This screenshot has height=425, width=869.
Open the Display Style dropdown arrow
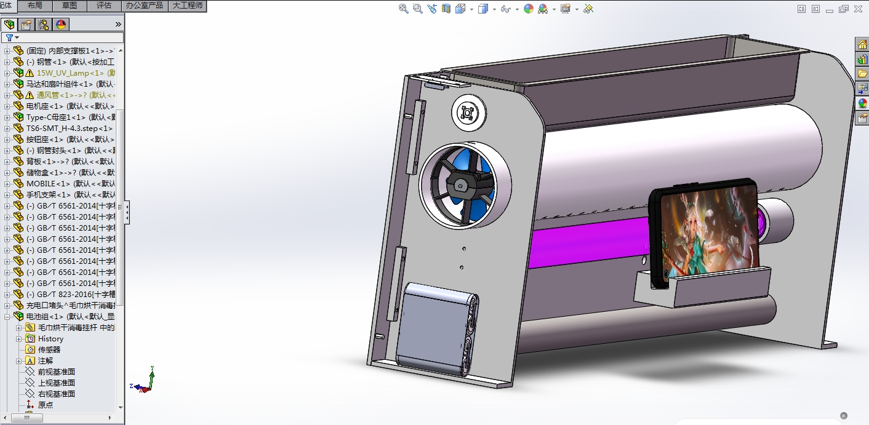494,9
